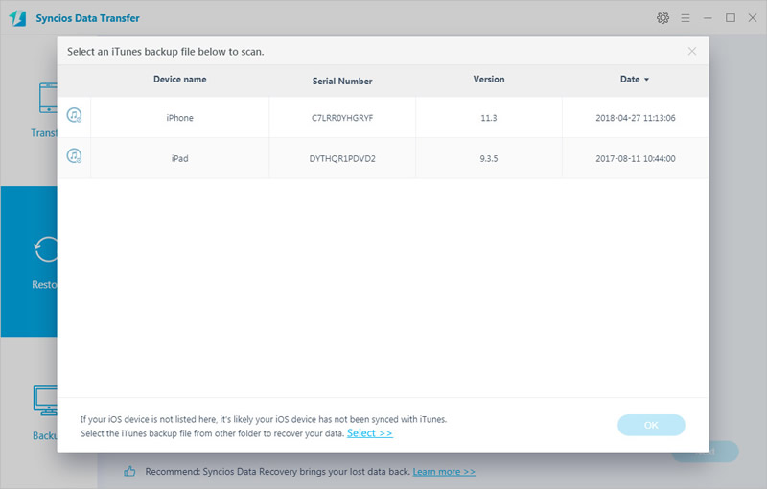The width and height of the screenshot is (767, 489).
Task: Click the Backup monitor icon in sidebar
Action: point(45,401)
